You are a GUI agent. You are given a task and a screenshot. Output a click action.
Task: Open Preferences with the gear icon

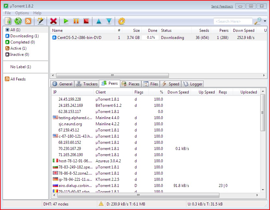(121, 21)
